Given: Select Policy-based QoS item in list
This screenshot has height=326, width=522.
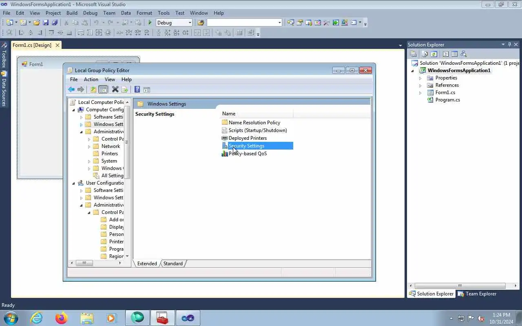Looking at the screenshot, I should (x=248, y=154).
